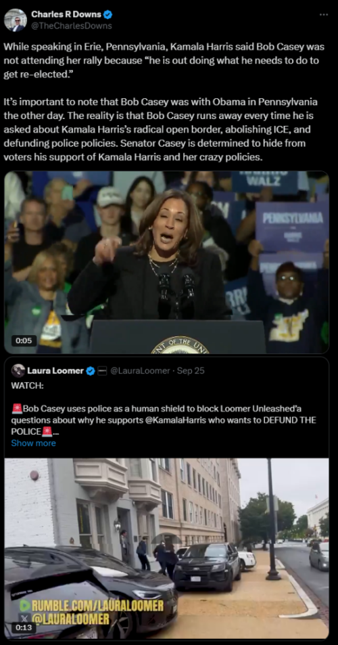Open the @TheCharlesDowns handle link

72,26
